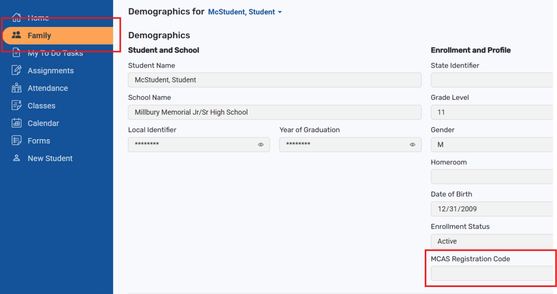
Task: Open the Attendance menu item
Action: click(47, 88)
